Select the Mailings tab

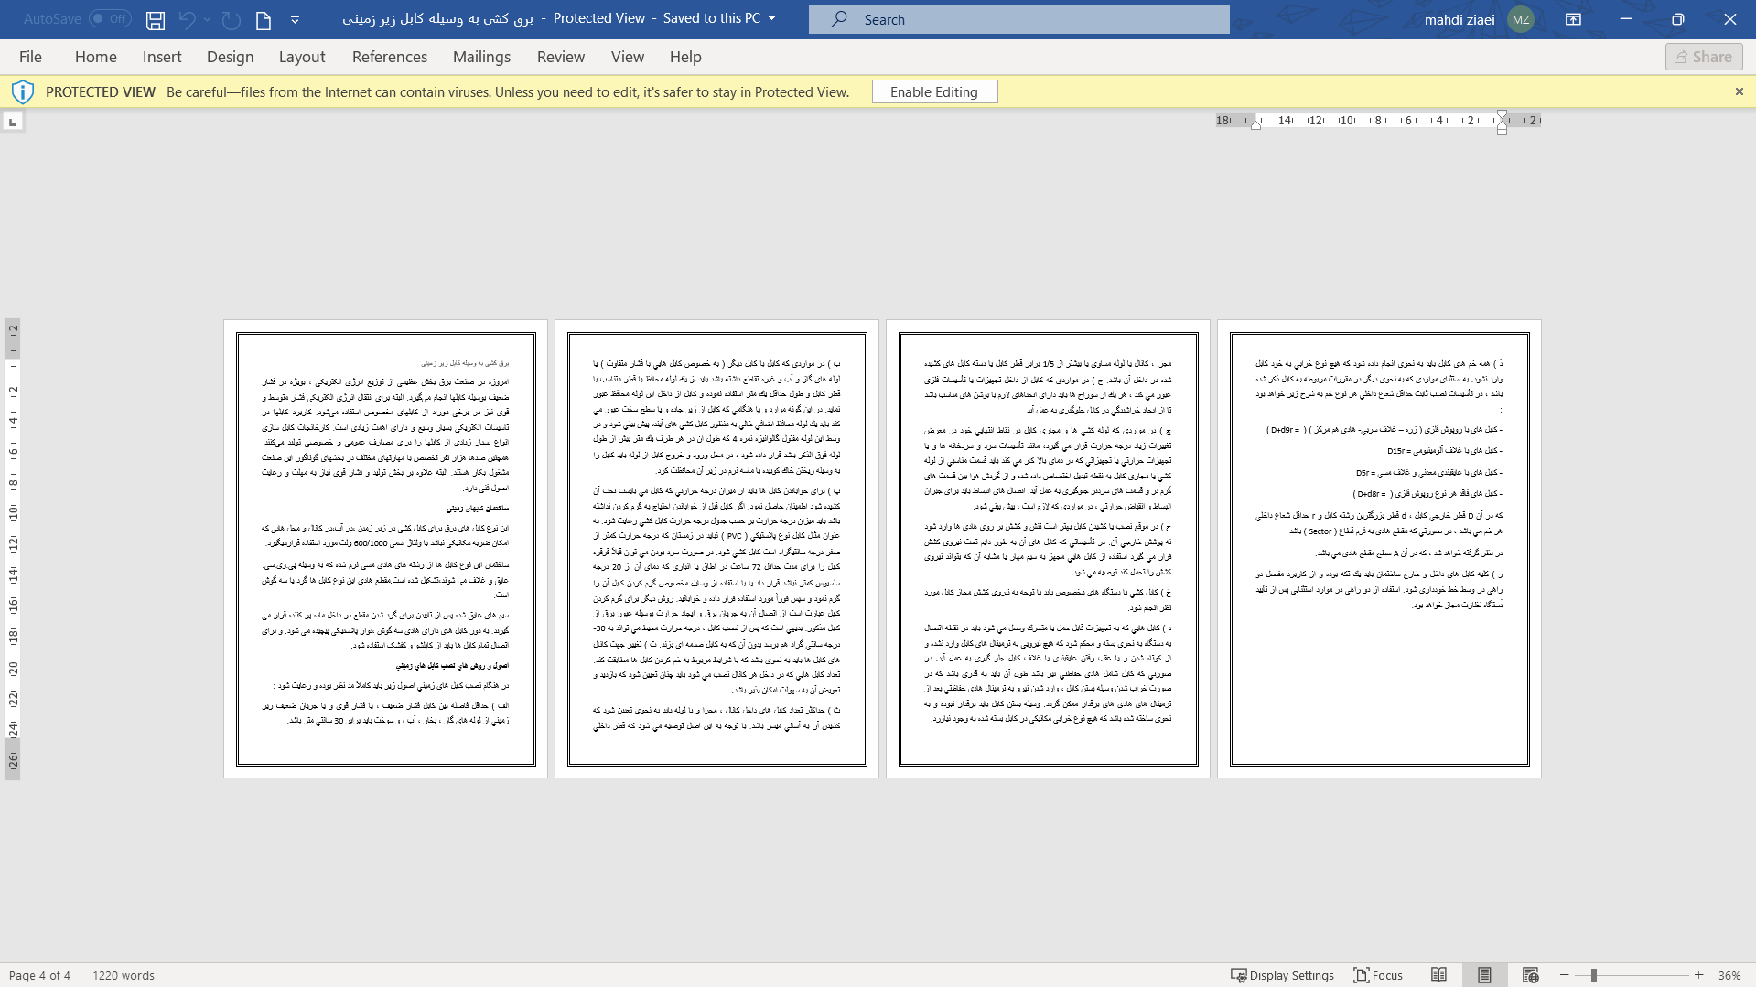pyautogui.click(x=481, y=57)
